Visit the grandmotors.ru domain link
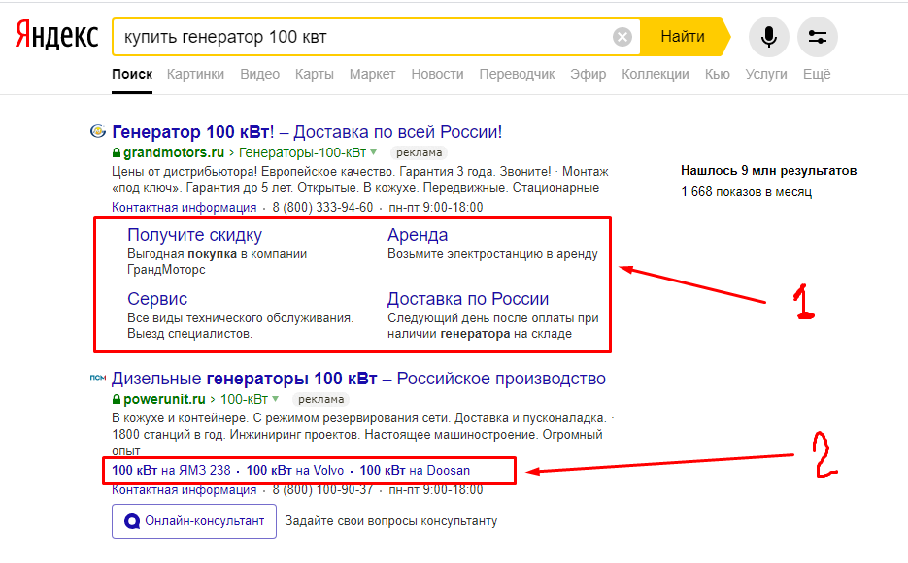This screenshot has height=563, width=908. [174, 152]
